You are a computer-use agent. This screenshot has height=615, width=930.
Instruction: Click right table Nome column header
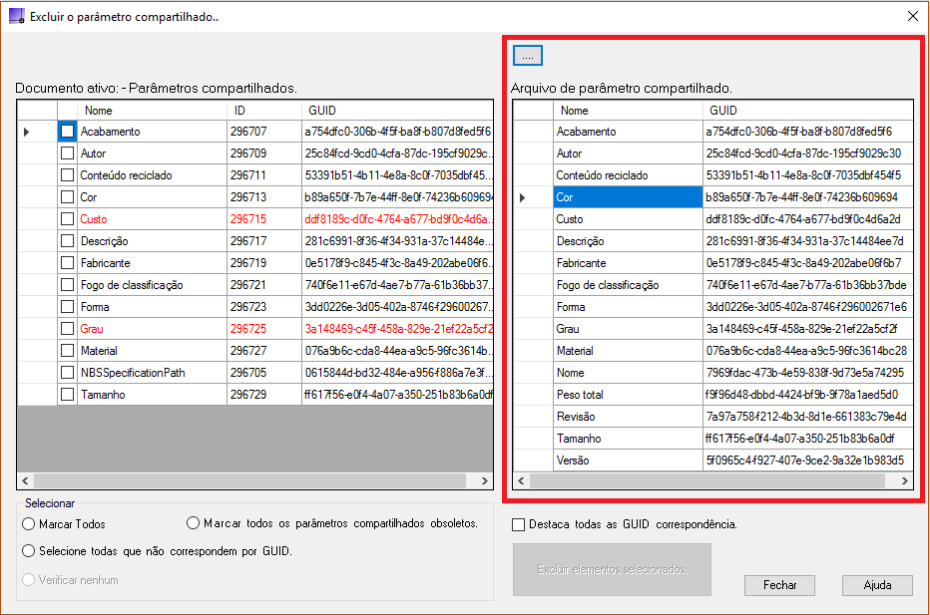pyautogui.click(x=628, y=111)
